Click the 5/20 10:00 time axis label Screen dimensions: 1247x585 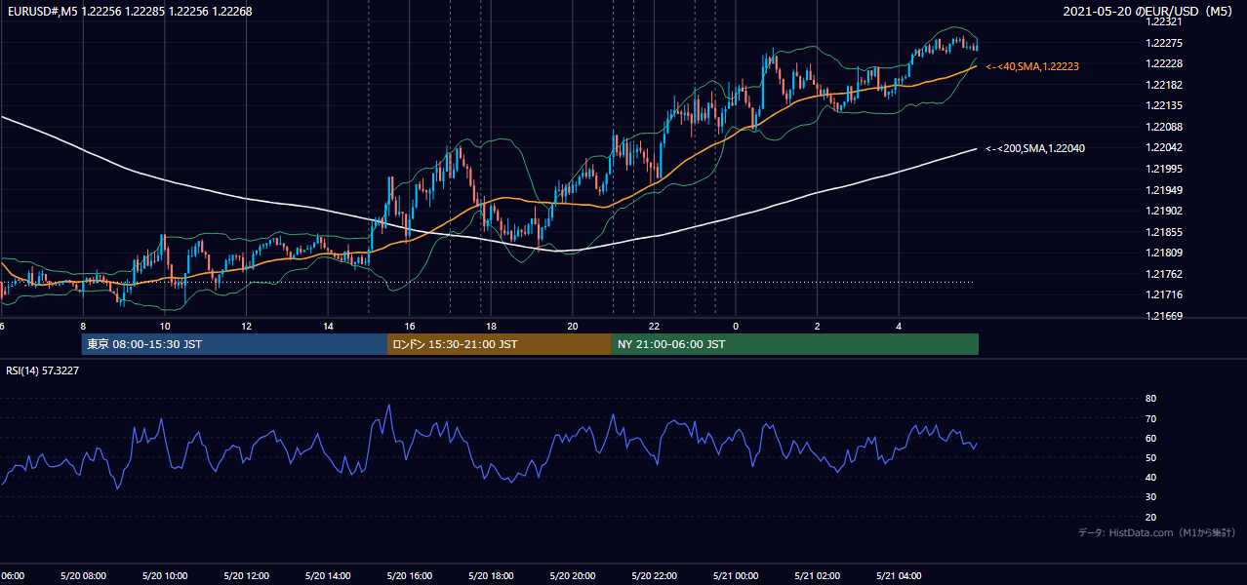[164, 576]
